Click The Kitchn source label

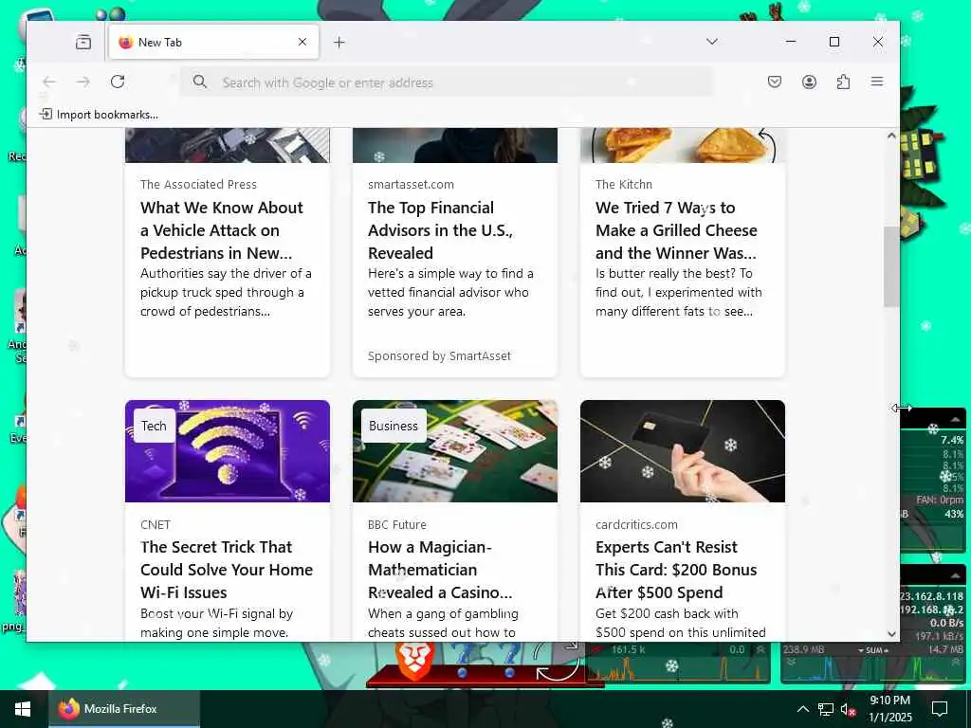coord(624,185)
